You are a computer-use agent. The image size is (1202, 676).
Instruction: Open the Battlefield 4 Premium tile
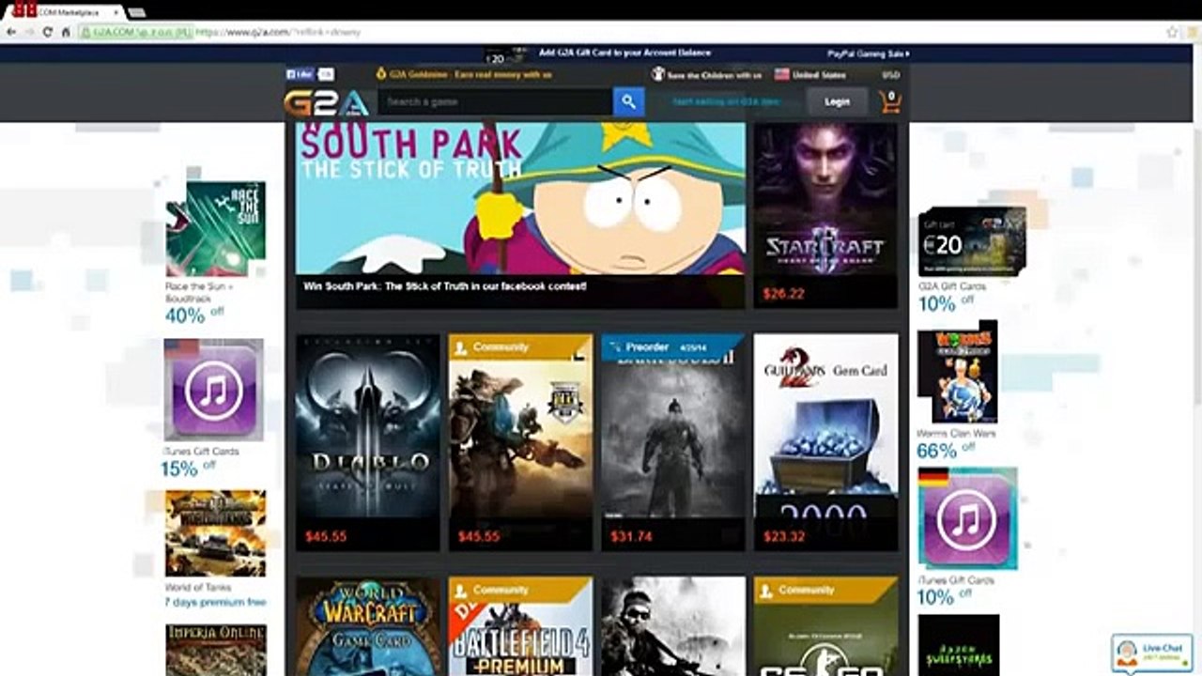520,626
